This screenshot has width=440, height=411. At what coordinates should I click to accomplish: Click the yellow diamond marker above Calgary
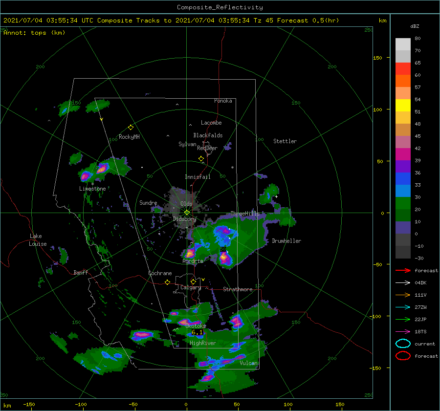click(x=193, y=281)
